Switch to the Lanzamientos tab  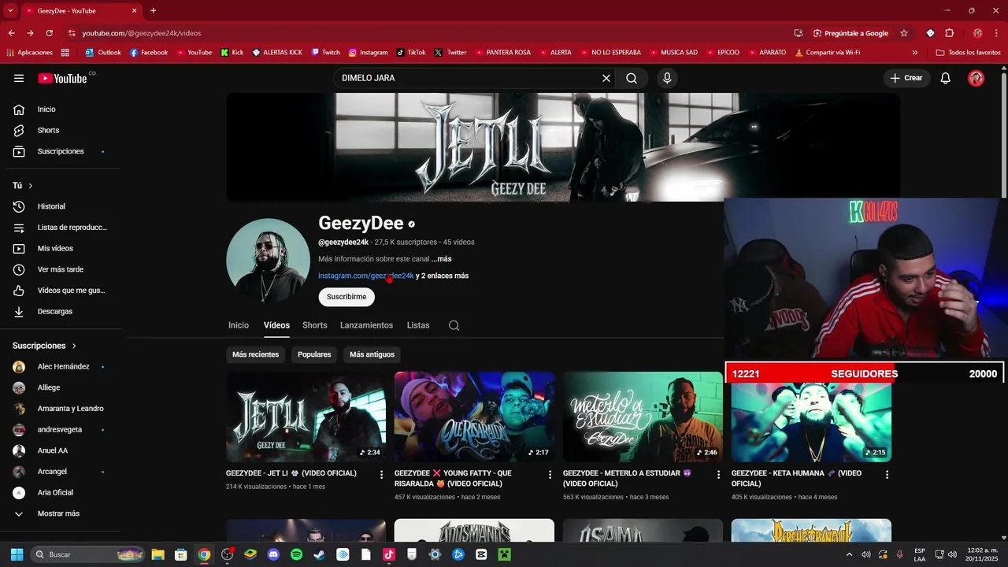pyautogui.click(x=366, y=325)
